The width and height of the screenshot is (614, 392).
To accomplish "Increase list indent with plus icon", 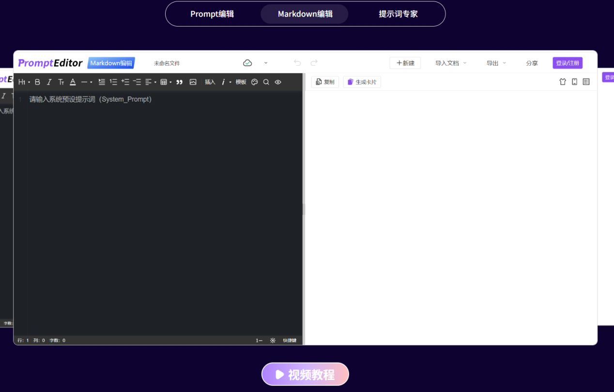I will pos(125,82).
